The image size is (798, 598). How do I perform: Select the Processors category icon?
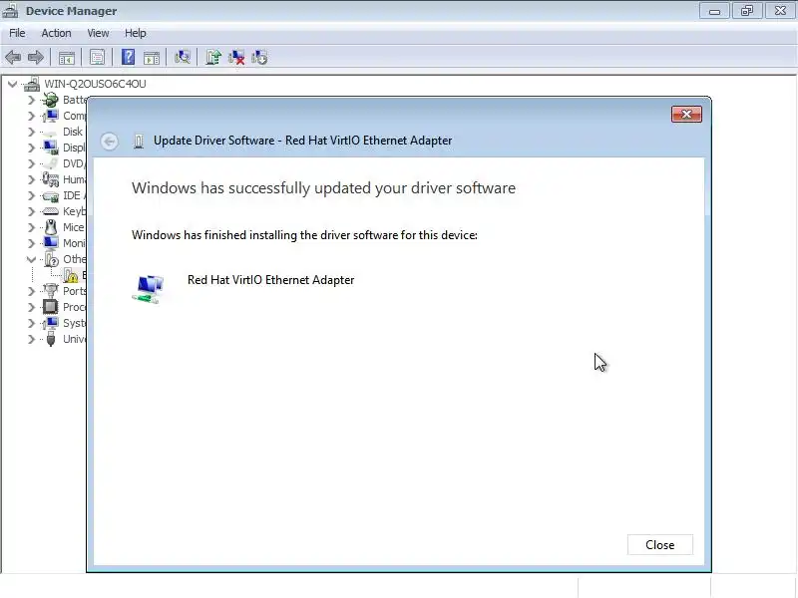tap(51, 307)
